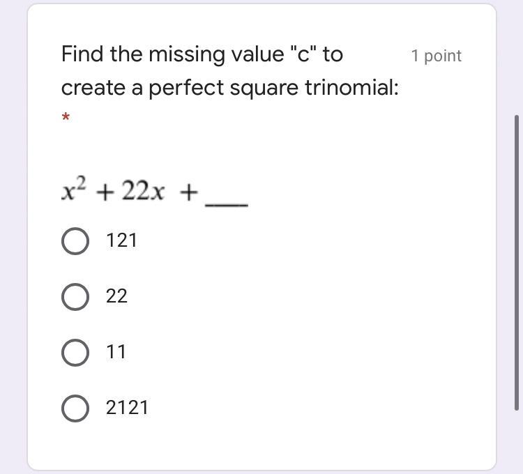Click the "22" answer label text

116,296
